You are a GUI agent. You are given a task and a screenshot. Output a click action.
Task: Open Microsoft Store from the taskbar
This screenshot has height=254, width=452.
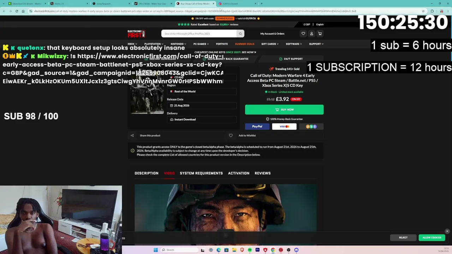(226, 250)
